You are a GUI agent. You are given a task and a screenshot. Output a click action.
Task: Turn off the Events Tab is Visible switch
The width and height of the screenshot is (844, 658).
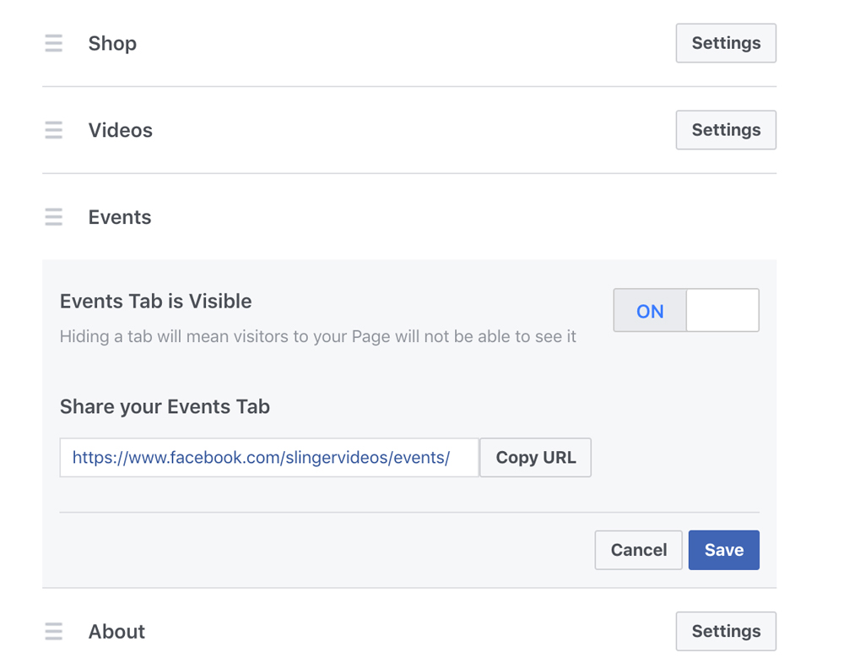point(722,310)
